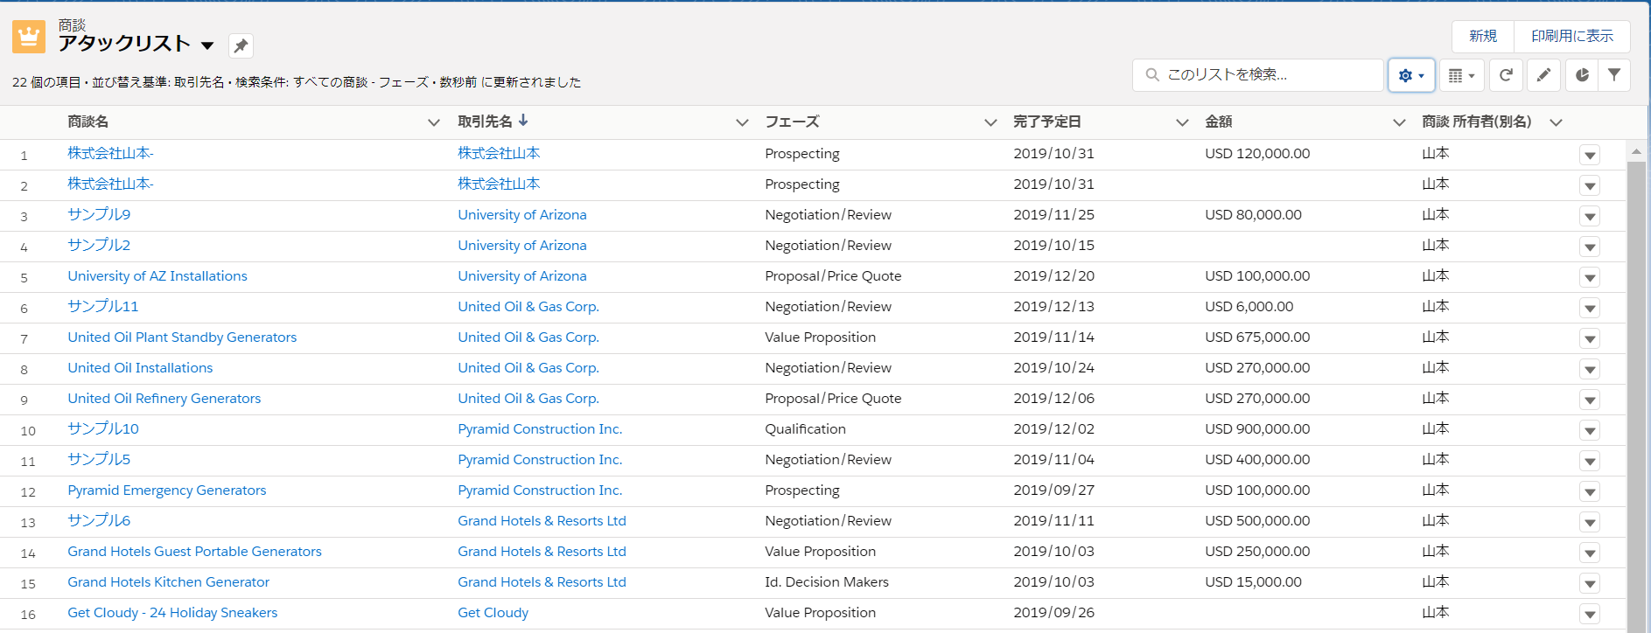Open list view picker next to アタックリスト
Screen dimensions: 1651x633
pos(207,45)
